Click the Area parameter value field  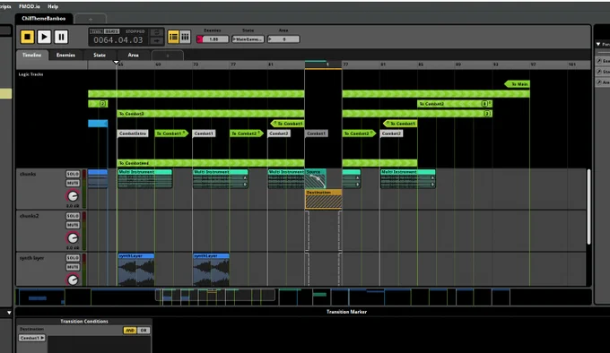283,39
